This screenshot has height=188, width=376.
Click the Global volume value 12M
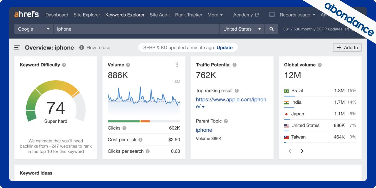point(292,75)
